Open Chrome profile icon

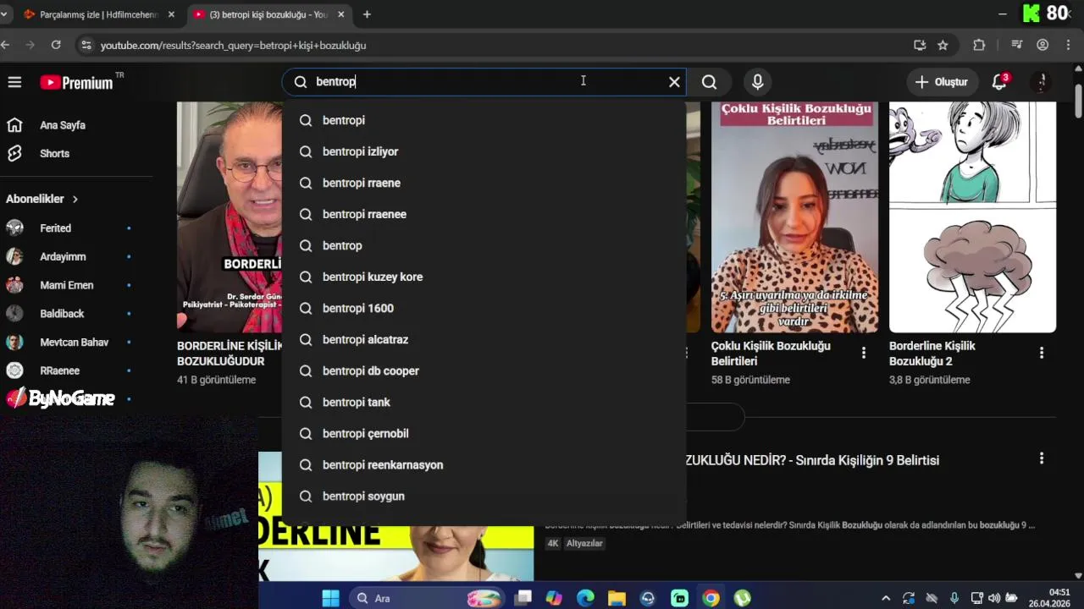click(x=1043, y=45)
